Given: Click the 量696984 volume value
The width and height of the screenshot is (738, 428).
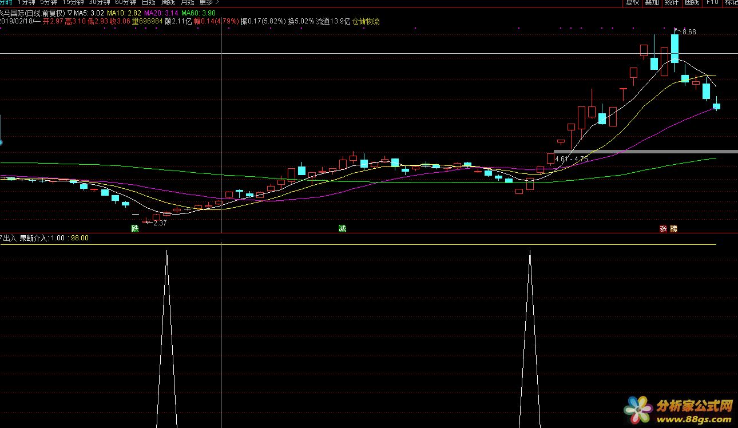Looking at the screenshot, I should (x=147, y=21).
